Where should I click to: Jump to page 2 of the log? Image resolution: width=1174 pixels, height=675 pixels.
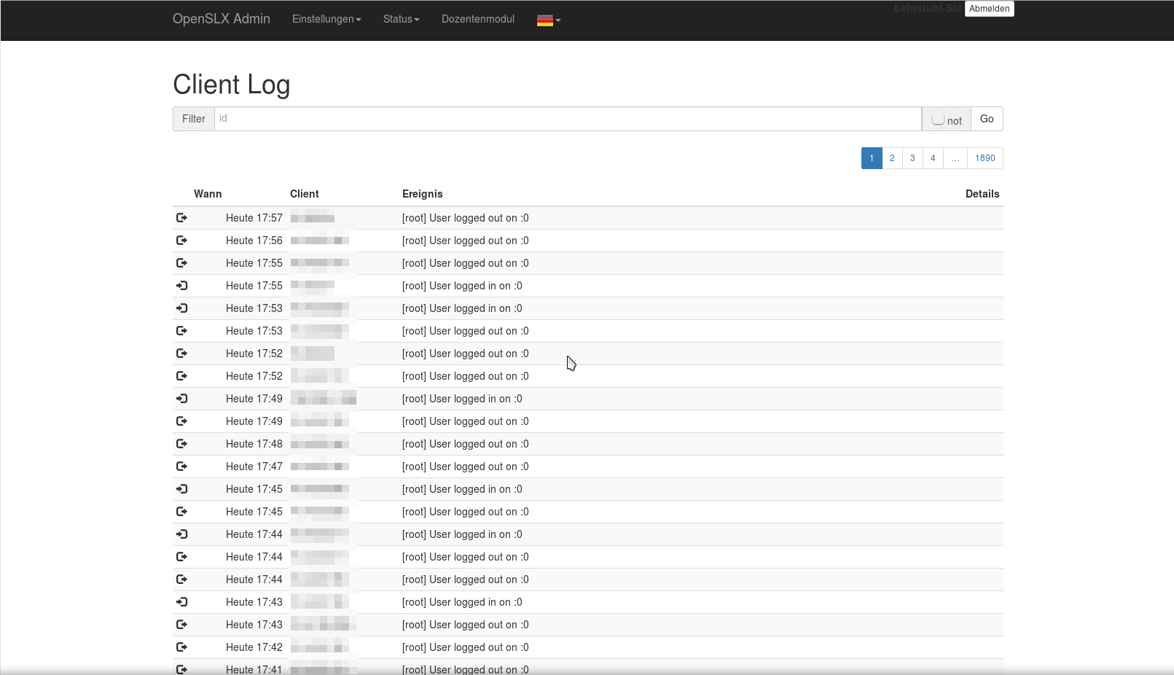[x=892, y=158]
